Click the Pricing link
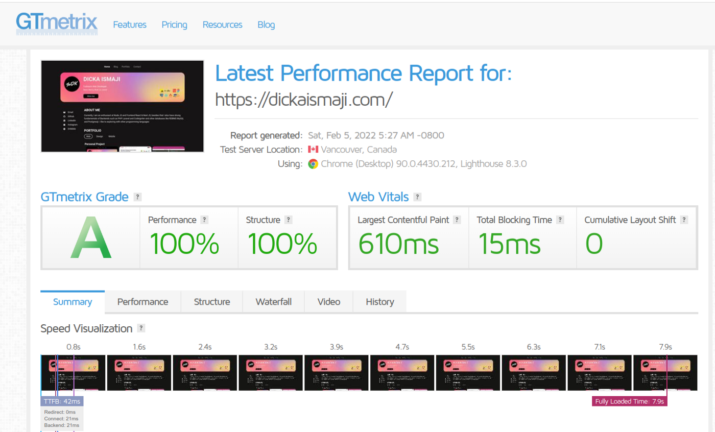The height and width of the screenshot is (432, 715). tap(174, 24)
